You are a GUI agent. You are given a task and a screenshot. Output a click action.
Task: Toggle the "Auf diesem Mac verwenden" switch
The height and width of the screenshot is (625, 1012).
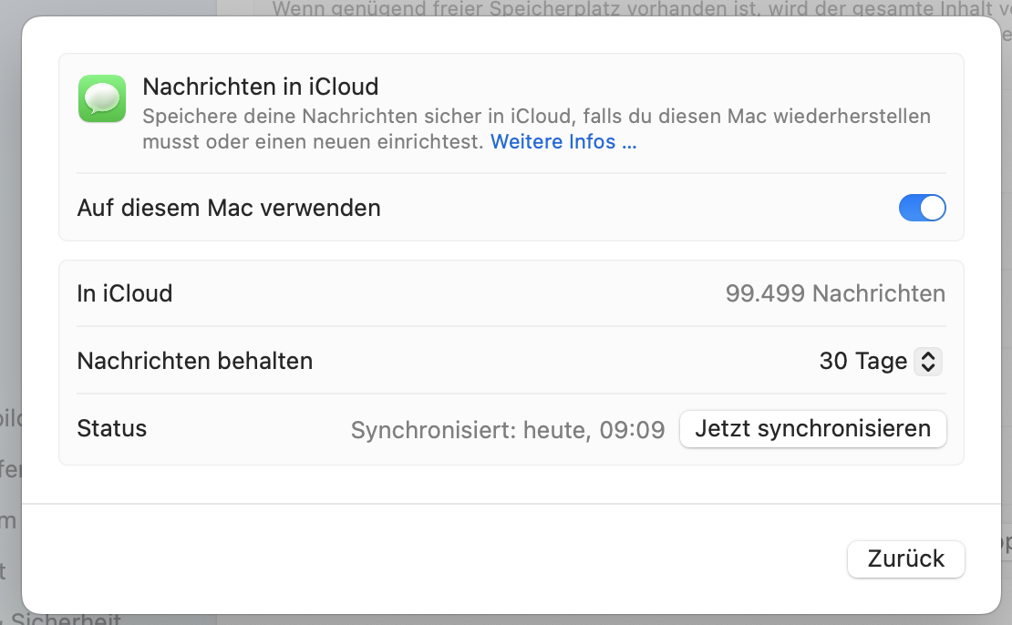point(922,209)
